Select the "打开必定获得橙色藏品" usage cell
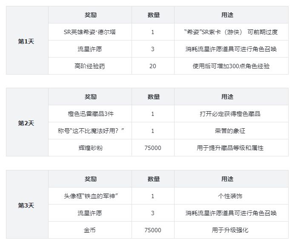The image size is (295, 245). click(230, 114)
